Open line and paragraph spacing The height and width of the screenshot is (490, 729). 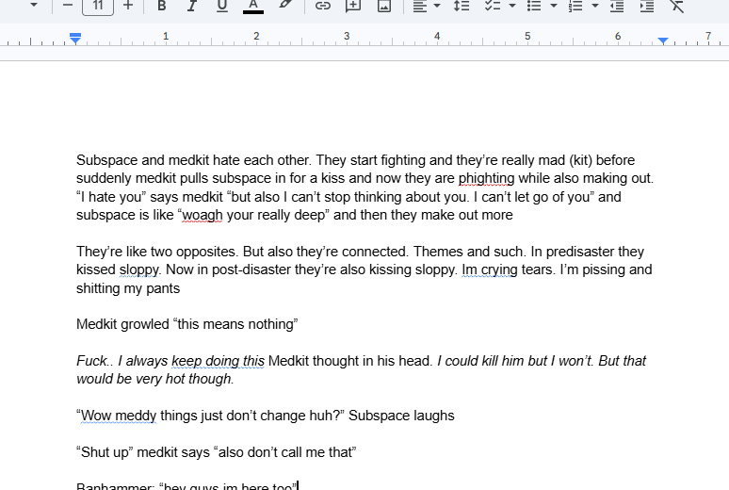point(462,6)
